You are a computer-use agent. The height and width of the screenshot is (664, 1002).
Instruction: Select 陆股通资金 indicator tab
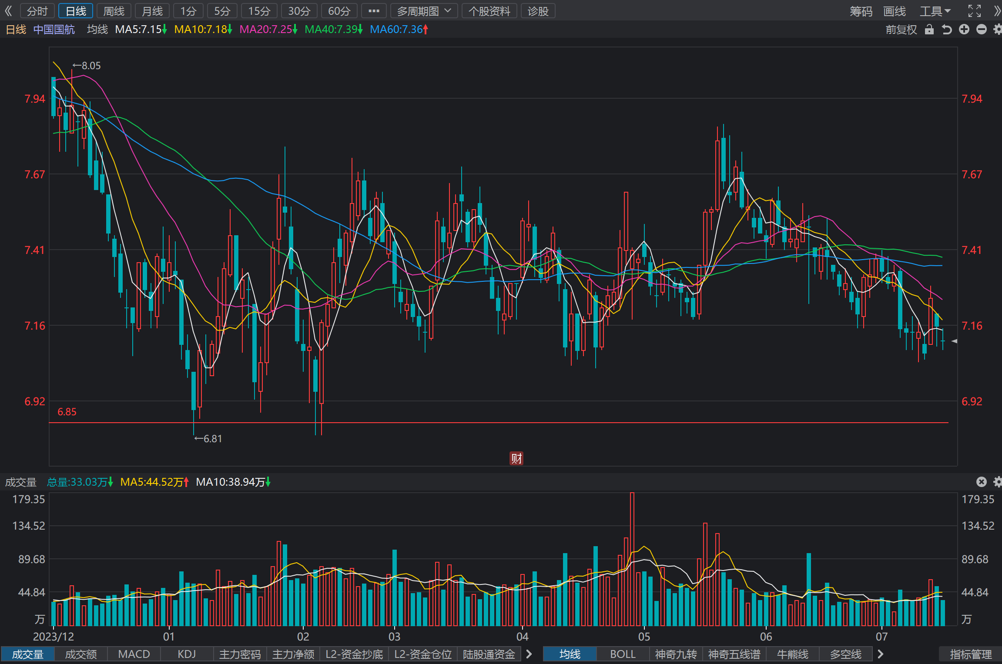point(489,654)
